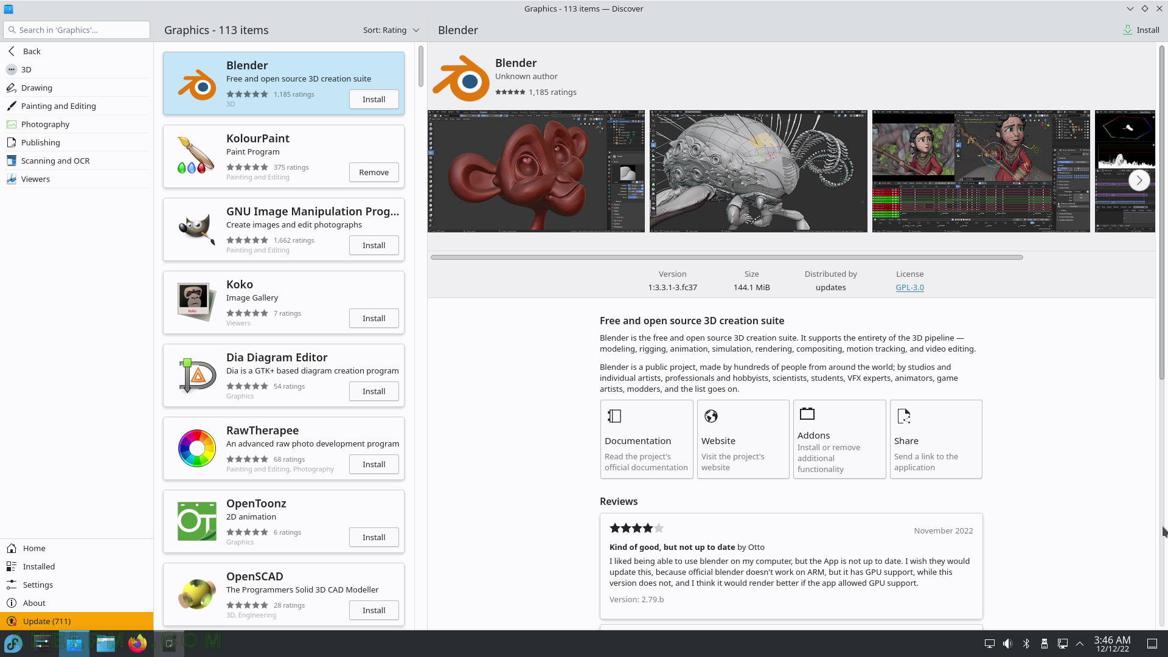Open System Settings from the taskbar

coord(43,643)
